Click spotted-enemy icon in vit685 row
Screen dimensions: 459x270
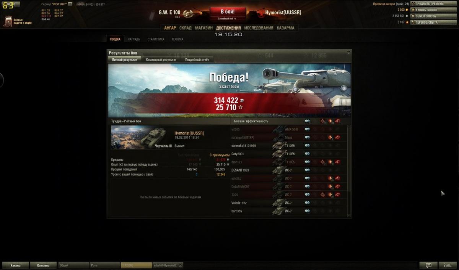pyautogui.click(x=307, y=129)
